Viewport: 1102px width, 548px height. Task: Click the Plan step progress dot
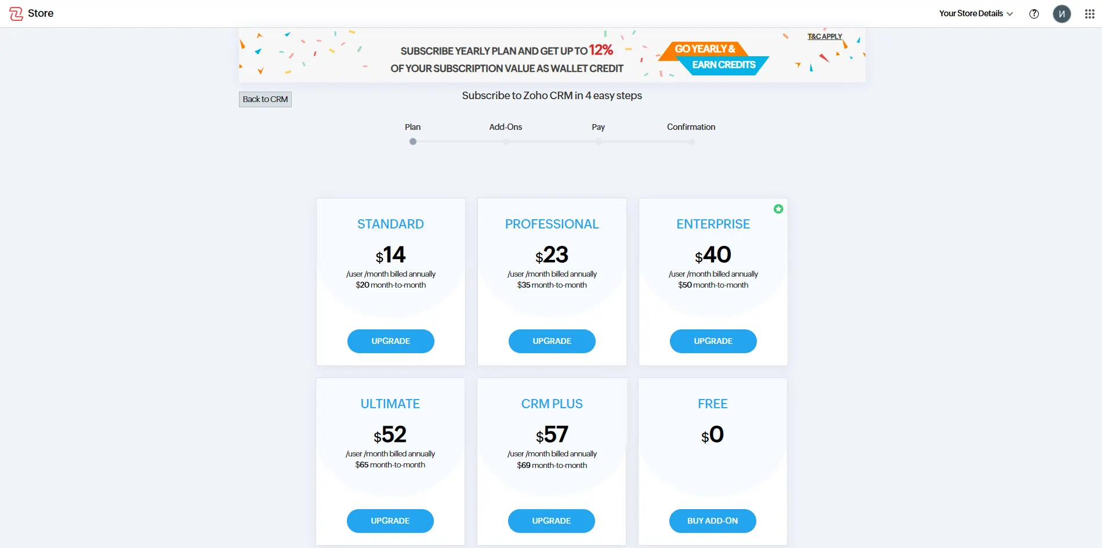click(x=413, y=141)
